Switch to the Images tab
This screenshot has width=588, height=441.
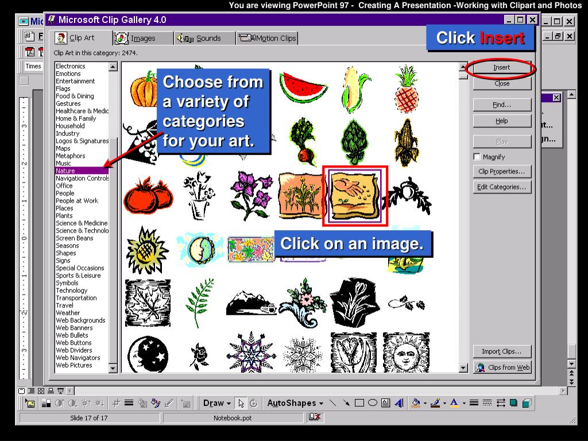tap(143, 38)
